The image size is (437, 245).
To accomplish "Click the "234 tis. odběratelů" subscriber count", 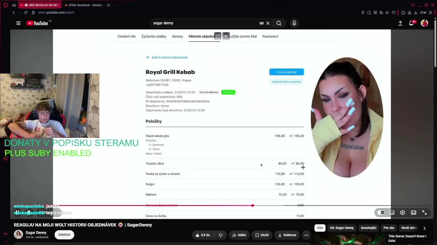I will [x=37, y=237].
